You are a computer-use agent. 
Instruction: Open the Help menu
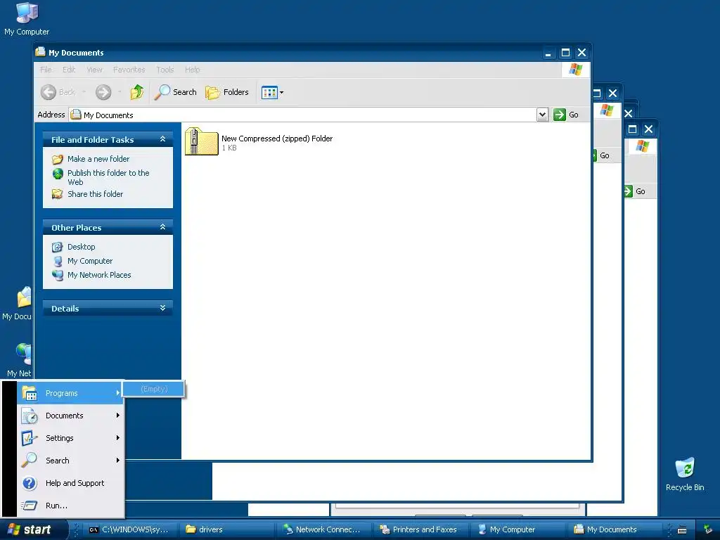point(193,70)
